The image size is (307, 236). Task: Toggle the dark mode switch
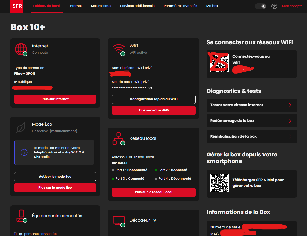[x=261, y=6]
